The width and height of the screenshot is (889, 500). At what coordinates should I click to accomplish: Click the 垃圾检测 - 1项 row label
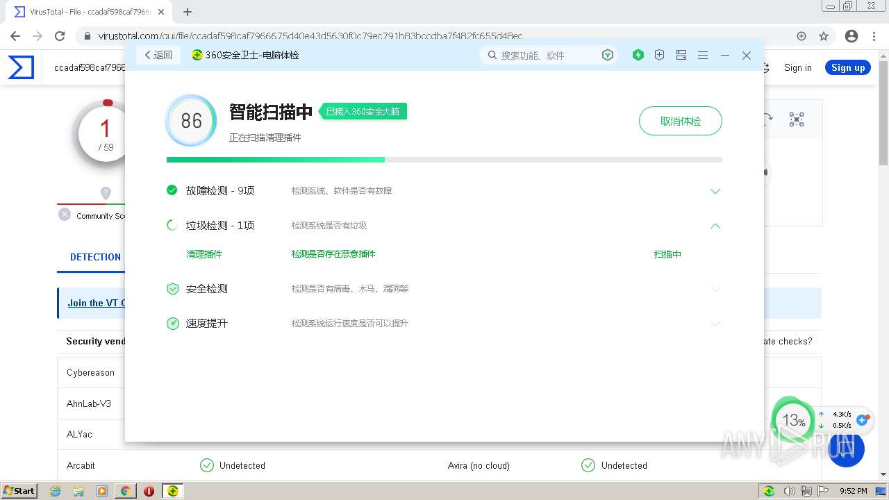pos(220,225)
